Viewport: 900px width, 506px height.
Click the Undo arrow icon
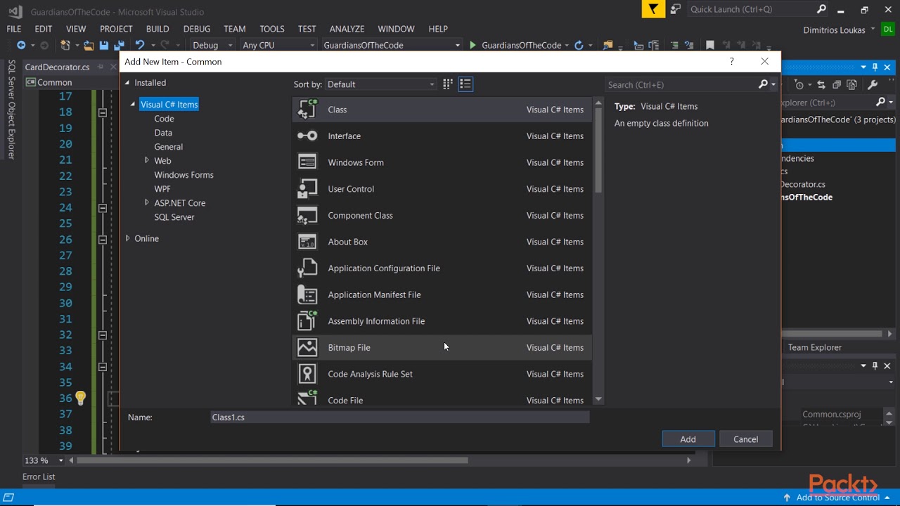coord(139,45)
